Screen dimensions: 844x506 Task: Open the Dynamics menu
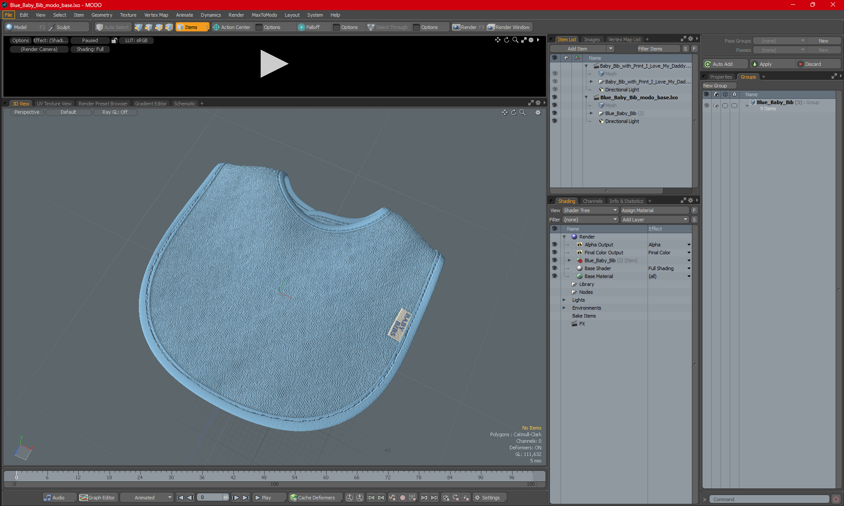tap(211, 15)
